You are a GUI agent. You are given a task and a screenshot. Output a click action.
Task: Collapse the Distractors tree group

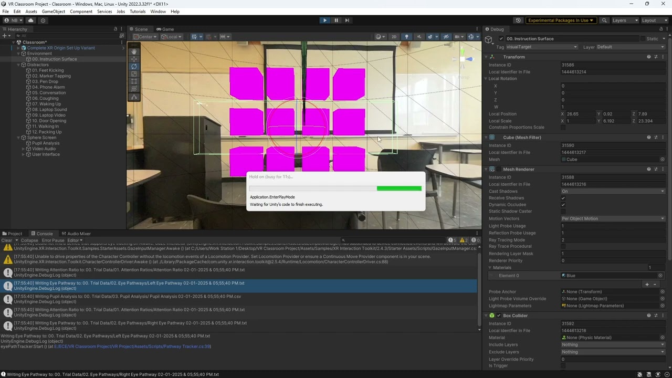pos(18,65)
